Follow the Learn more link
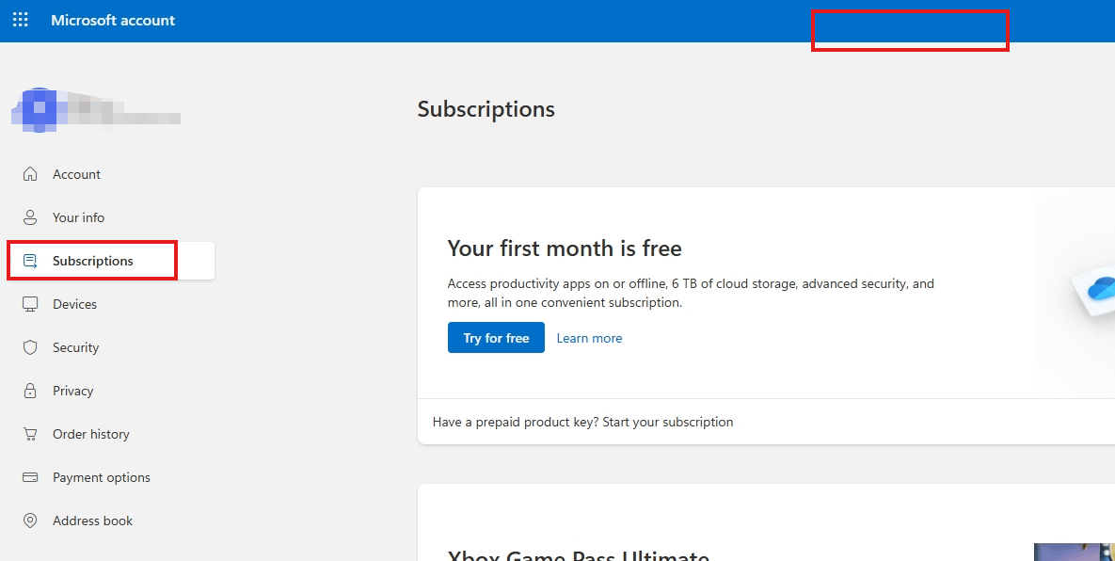 click(590, 339)
